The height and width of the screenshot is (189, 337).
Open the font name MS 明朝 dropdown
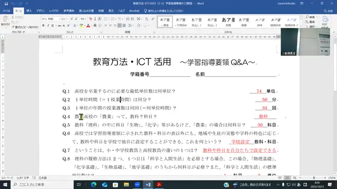tap(60, 19)
